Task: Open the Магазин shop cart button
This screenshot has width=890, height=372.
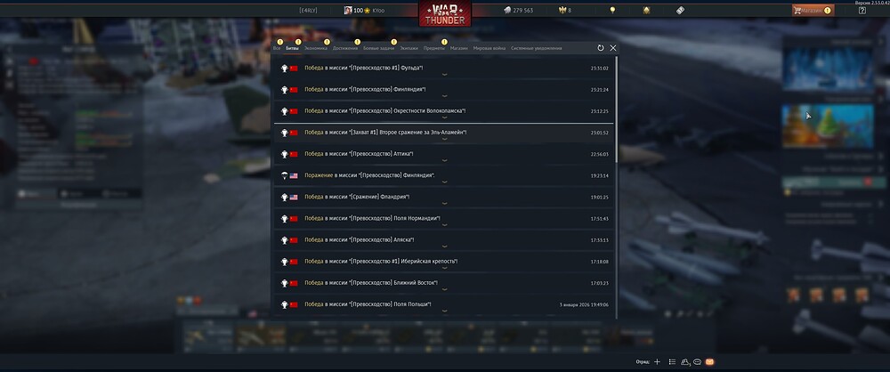Action: (813, 10)
